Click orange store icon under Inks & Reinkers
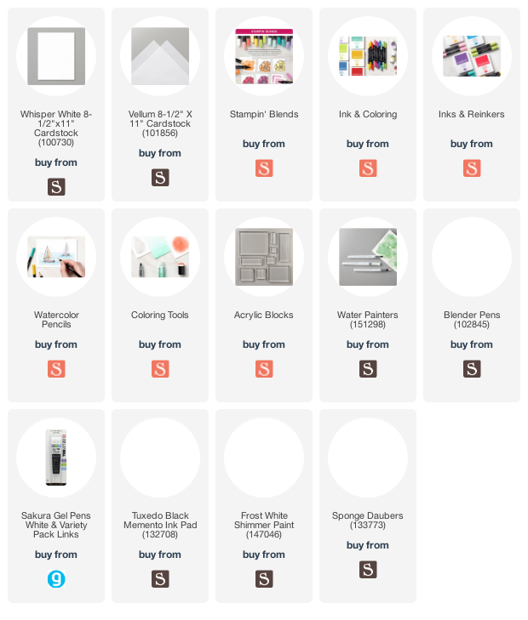Image resolution: width=528 pixels, height=620 pixels. pos(472,168)
